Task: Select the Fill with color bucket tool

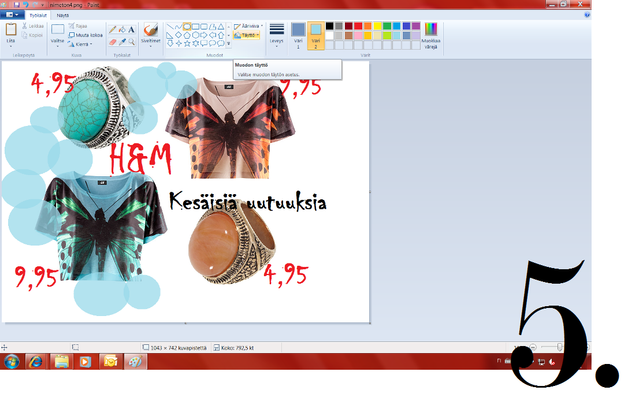Action: point(122,29)
